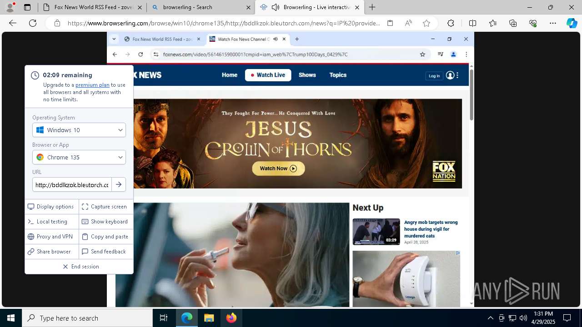The width and height of the screenshot is (582, 327).
Task: Submit the Browserling URL arrow button
Action: coord(119,184)
